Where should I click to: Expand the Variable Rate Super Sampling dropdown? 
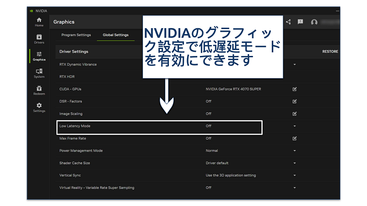click(295, 188)
